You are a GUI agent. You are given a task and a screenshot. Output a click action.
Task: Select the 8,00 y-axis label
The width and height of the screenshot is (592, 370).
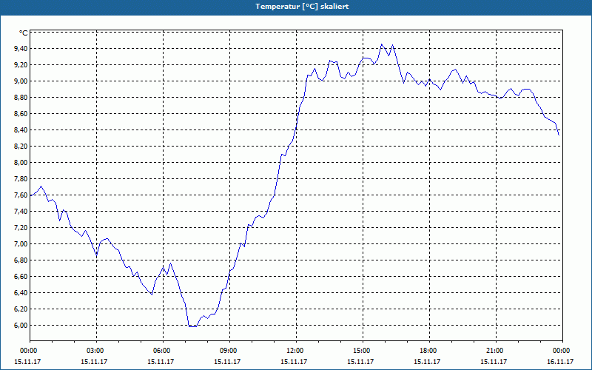pos(21,163)
